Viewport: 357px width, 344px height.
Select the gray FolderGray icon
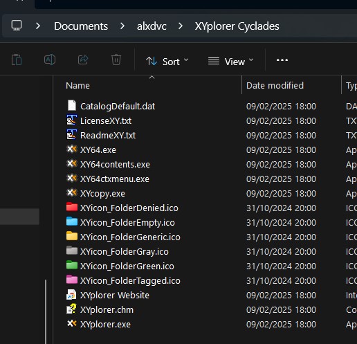tap(72, 251)
